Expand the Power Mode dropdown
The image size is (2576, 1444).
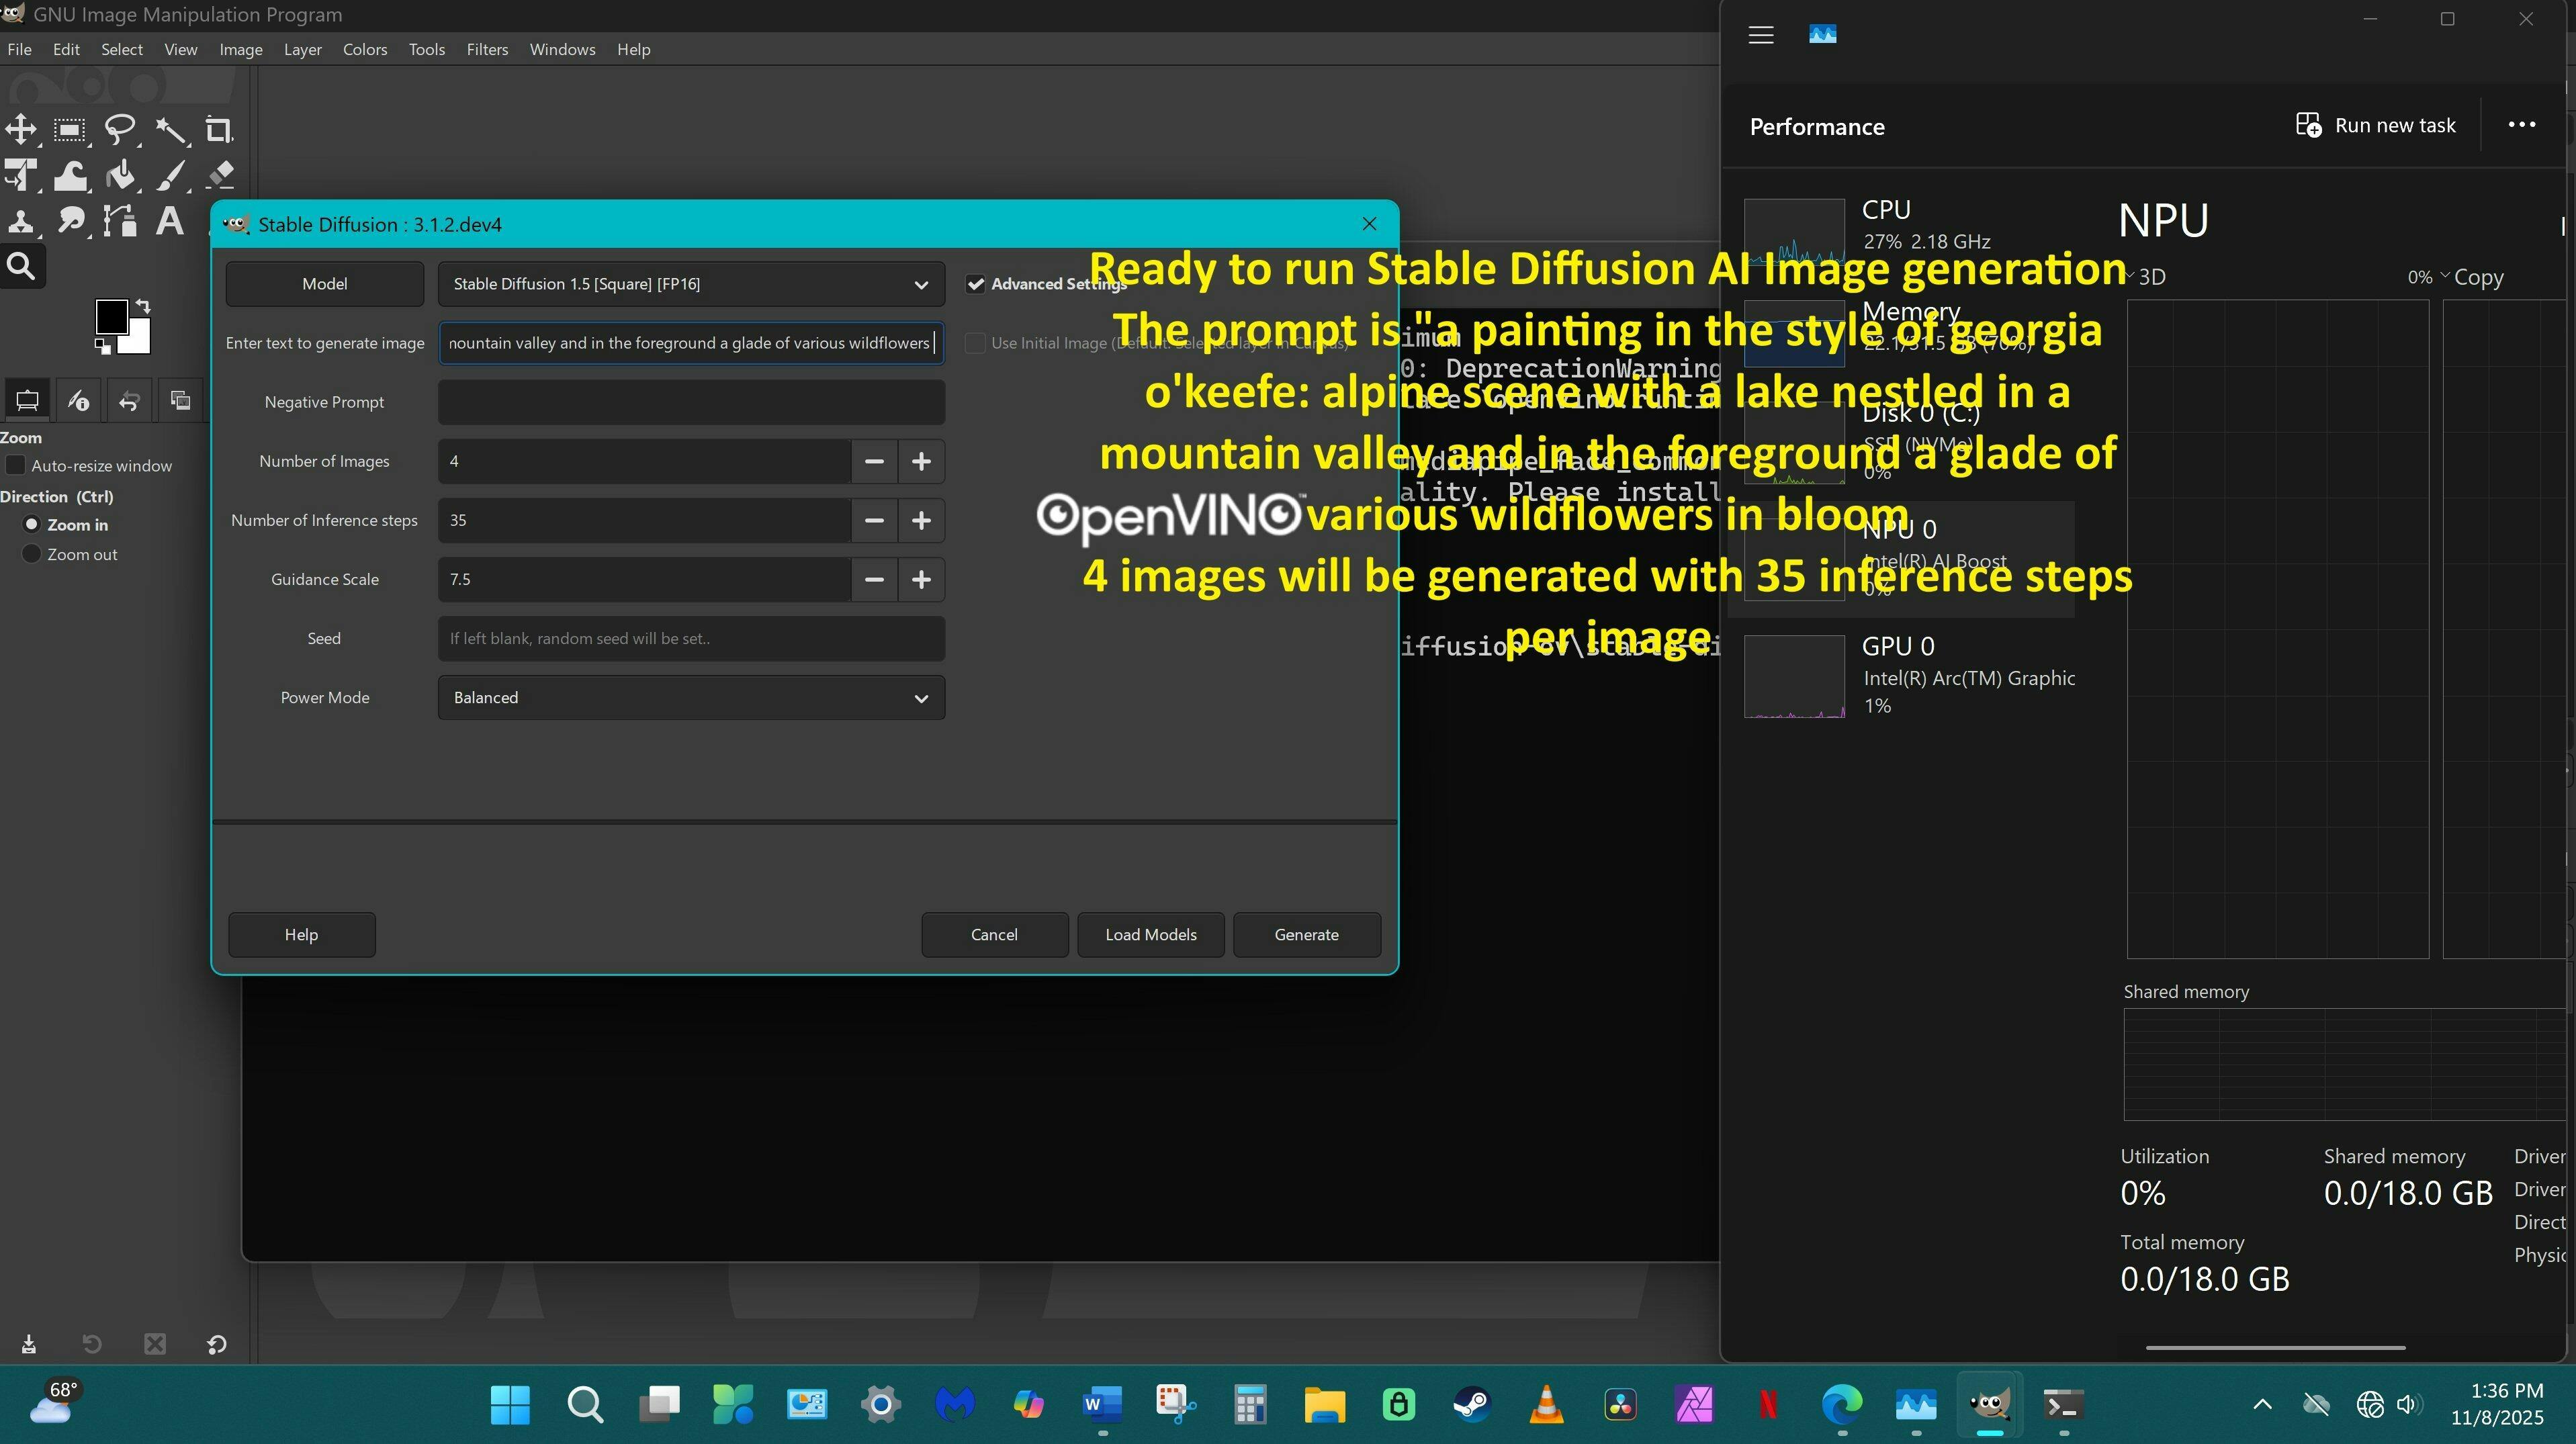[690, 698]
